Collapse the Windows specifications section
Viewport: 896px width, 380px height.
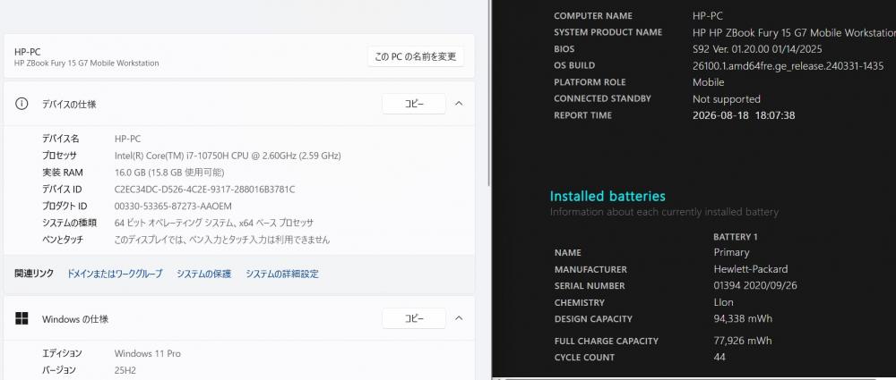(459, 319)
